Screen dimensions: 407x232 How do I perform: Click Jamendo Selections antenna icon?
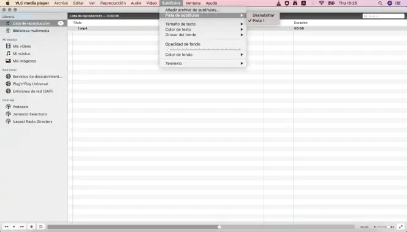pyautogui.click(x=9, y=114)
